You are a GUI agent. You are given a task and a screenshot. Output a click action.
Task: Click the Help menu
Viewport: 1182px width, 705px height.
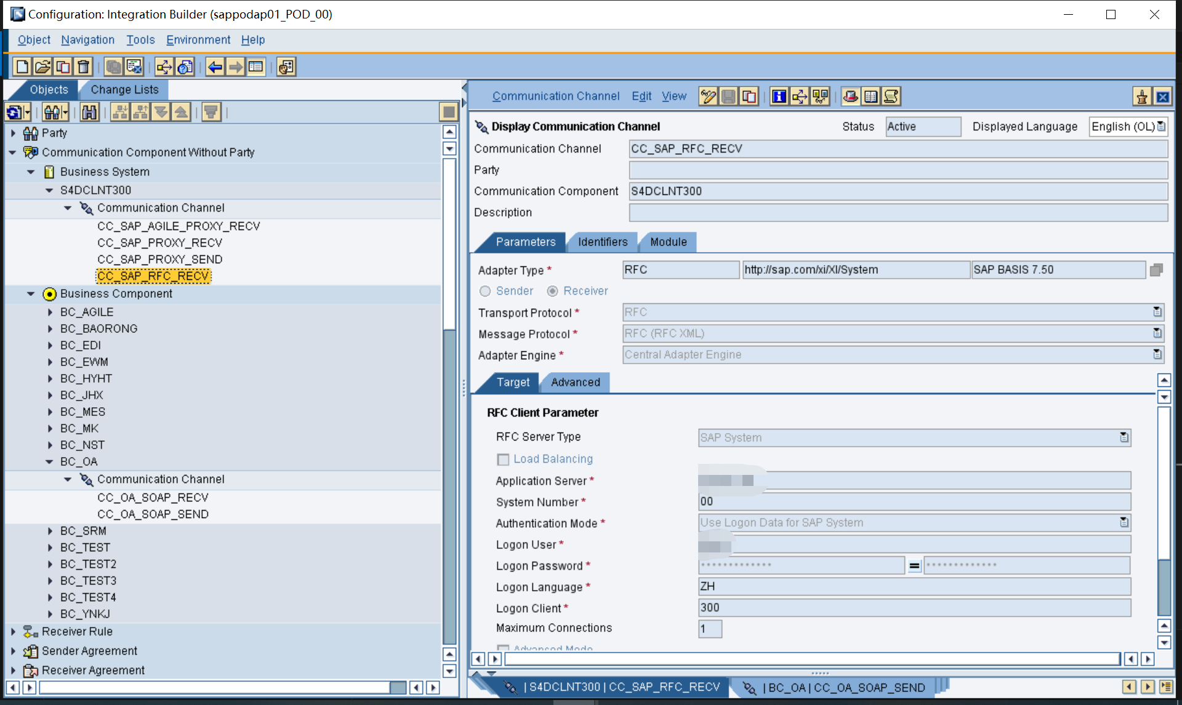[x=253, y=39]
